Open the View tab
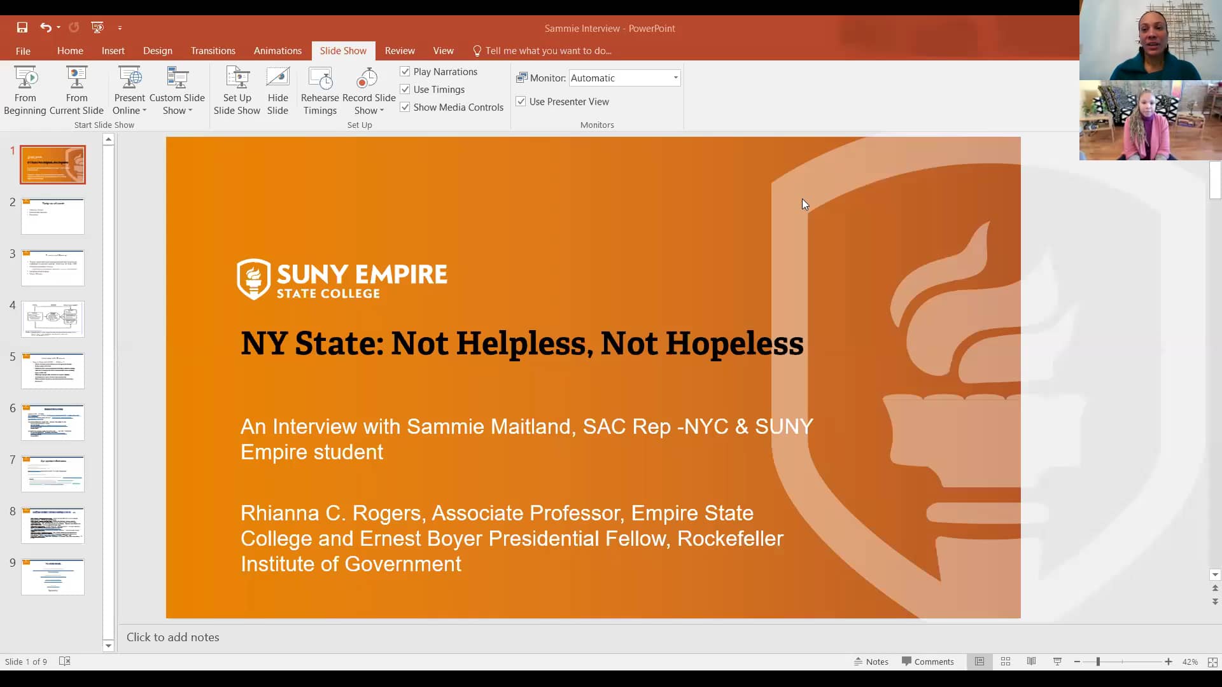This screenshot has height=687, width=1222. (444, 51)
